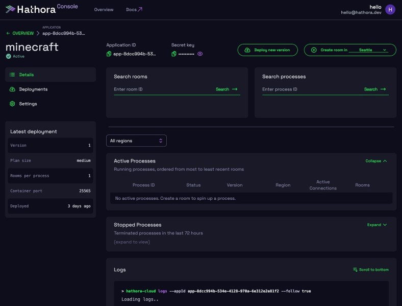
Task: Click the Region column header
Action: point(283,185)
